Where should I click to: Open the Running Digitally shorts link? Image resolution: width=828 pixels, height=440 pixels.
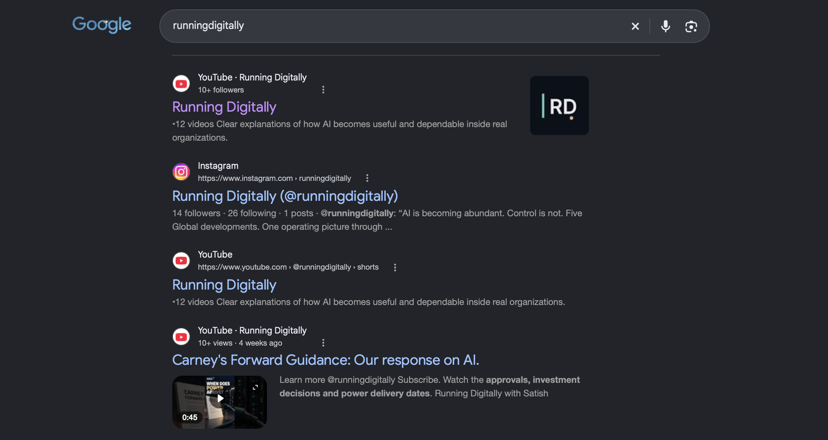[x=224, y=285]
